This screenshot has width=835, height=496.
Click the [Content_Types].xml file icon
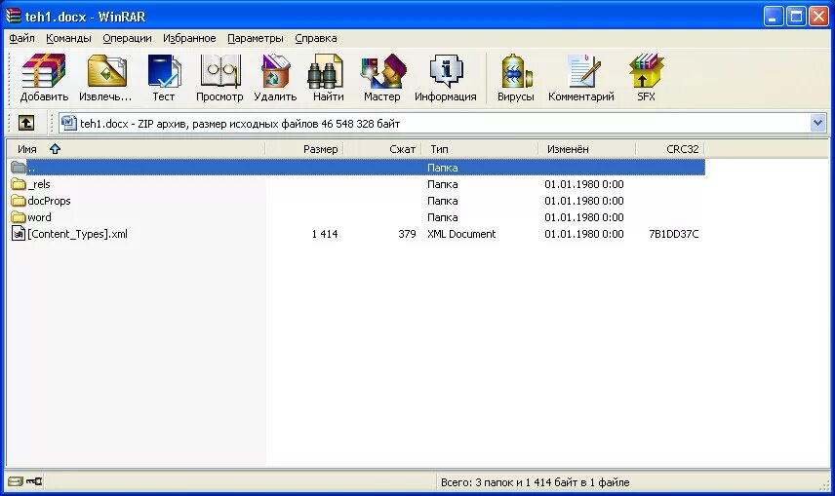19,234
